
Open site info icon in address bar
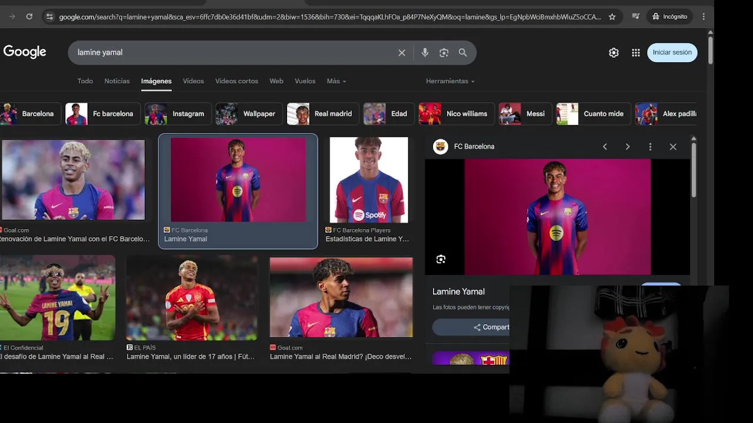pyautogui.click(x=49, y=16)
